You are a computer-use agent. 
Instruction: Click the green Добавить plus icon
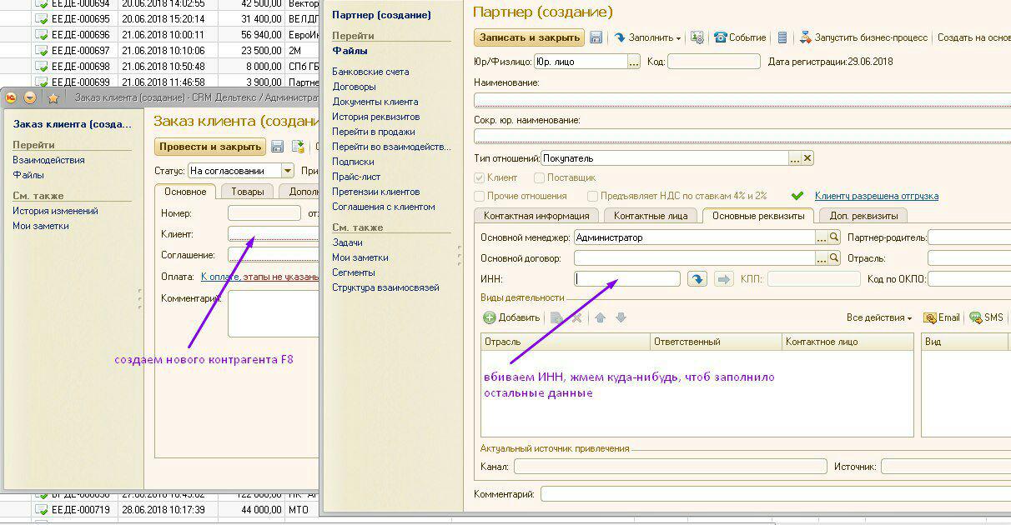(490, 317)
